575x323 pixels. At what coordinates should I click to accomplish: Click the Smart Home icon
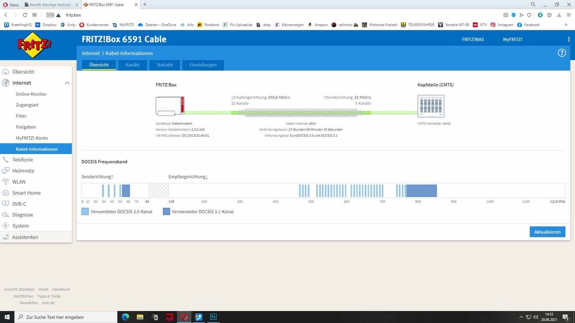click(x=6, y=193)
